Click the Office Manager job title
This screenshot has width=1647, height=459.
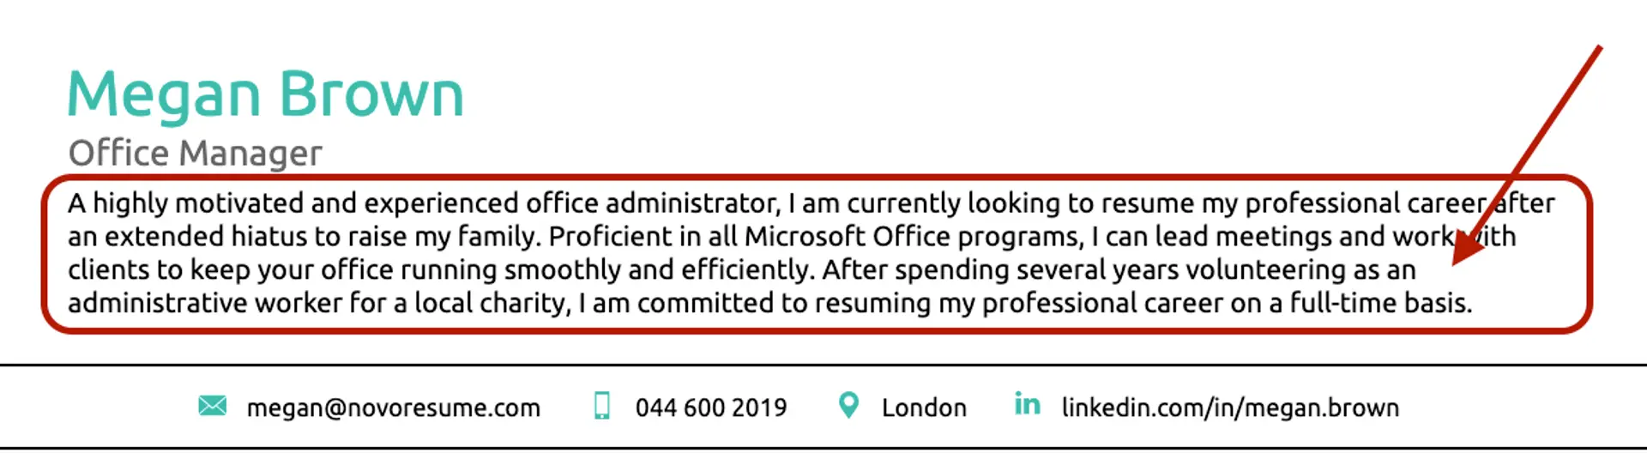click(x=196, y=154)
